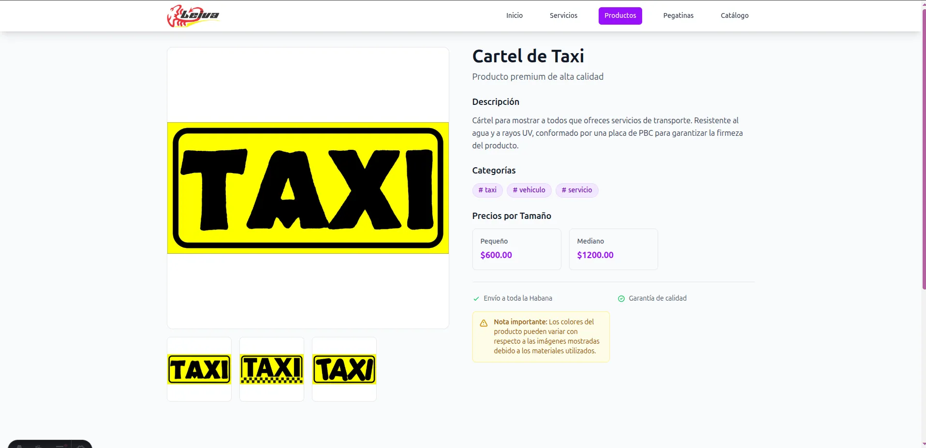Open the Pegatinas section
This screenshot has width=926, height=448.
click(x=678, y=15)
